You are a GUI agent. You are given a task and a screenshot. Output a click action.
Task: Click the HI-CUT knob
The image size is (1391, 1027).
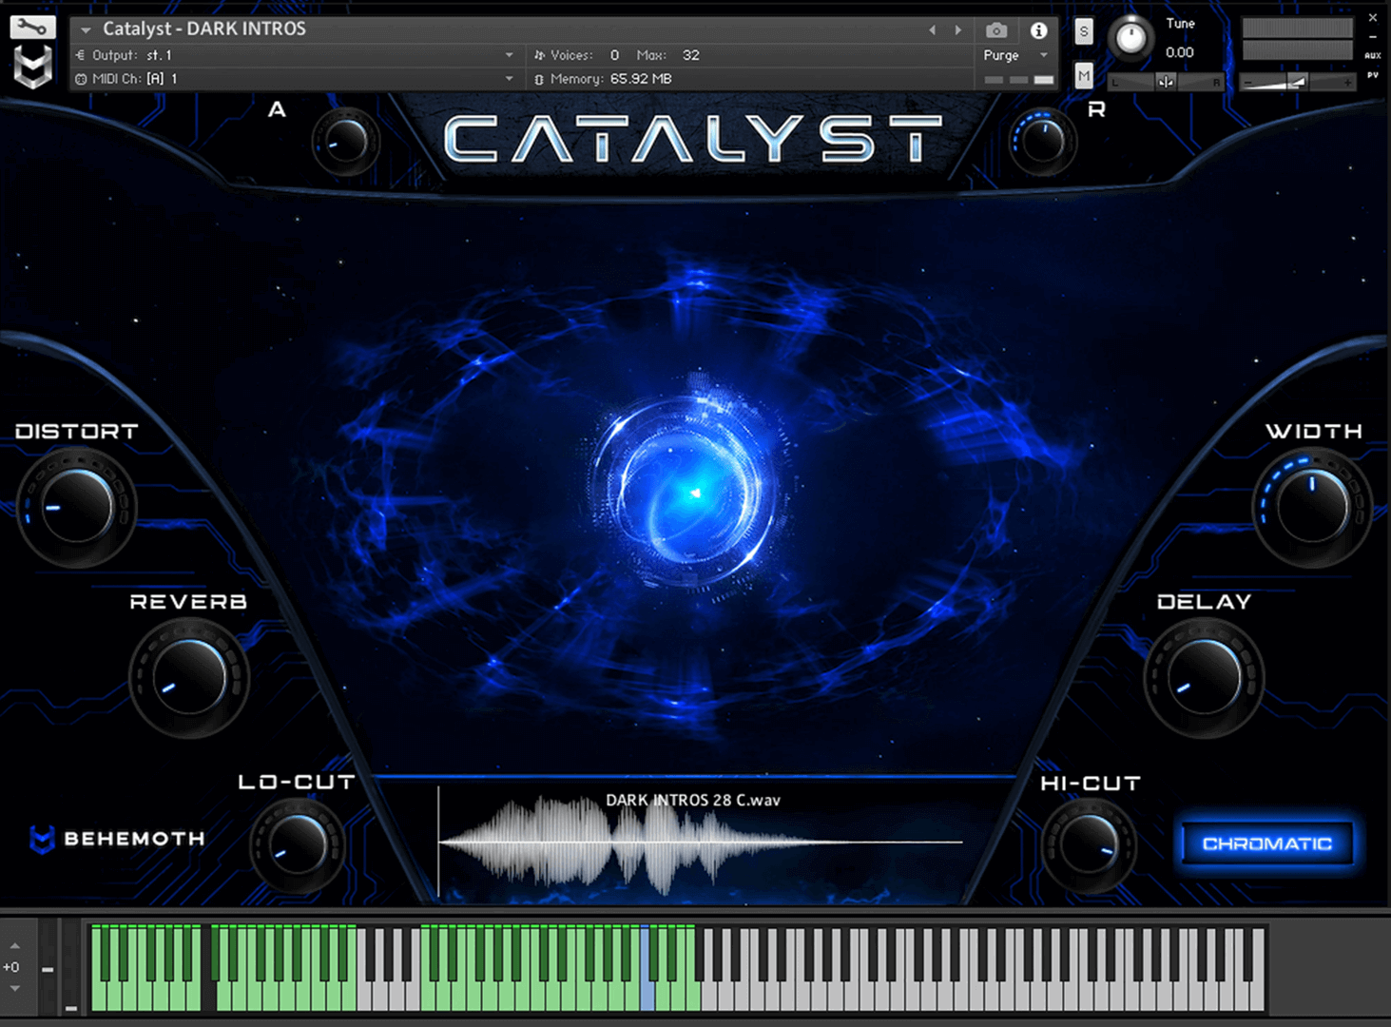(x=1089, y=843)
